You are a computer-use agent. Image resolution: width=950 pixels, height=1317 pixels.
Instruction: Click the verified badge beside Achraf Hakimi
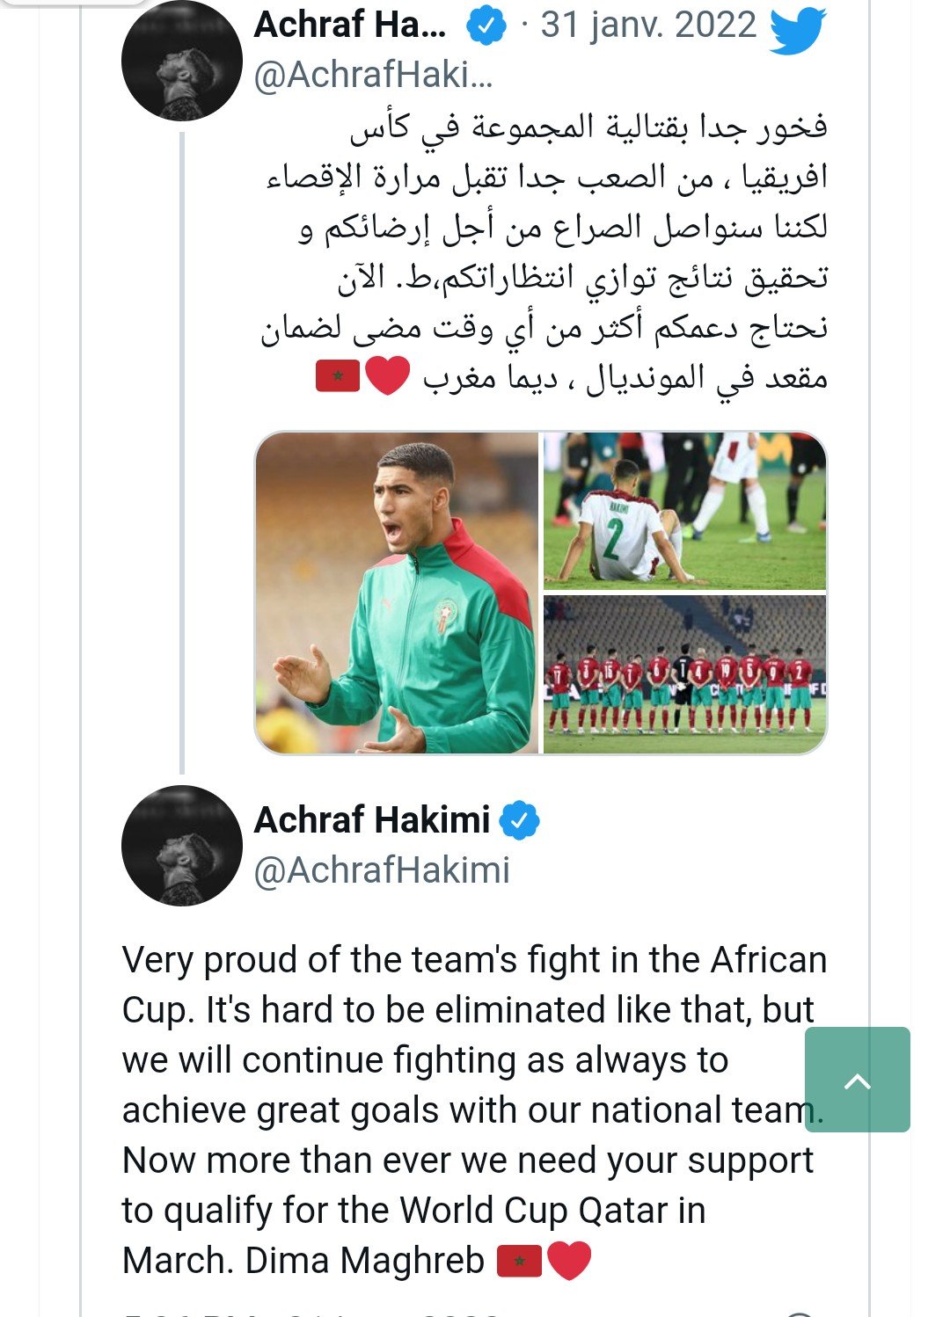click(520, 821)
